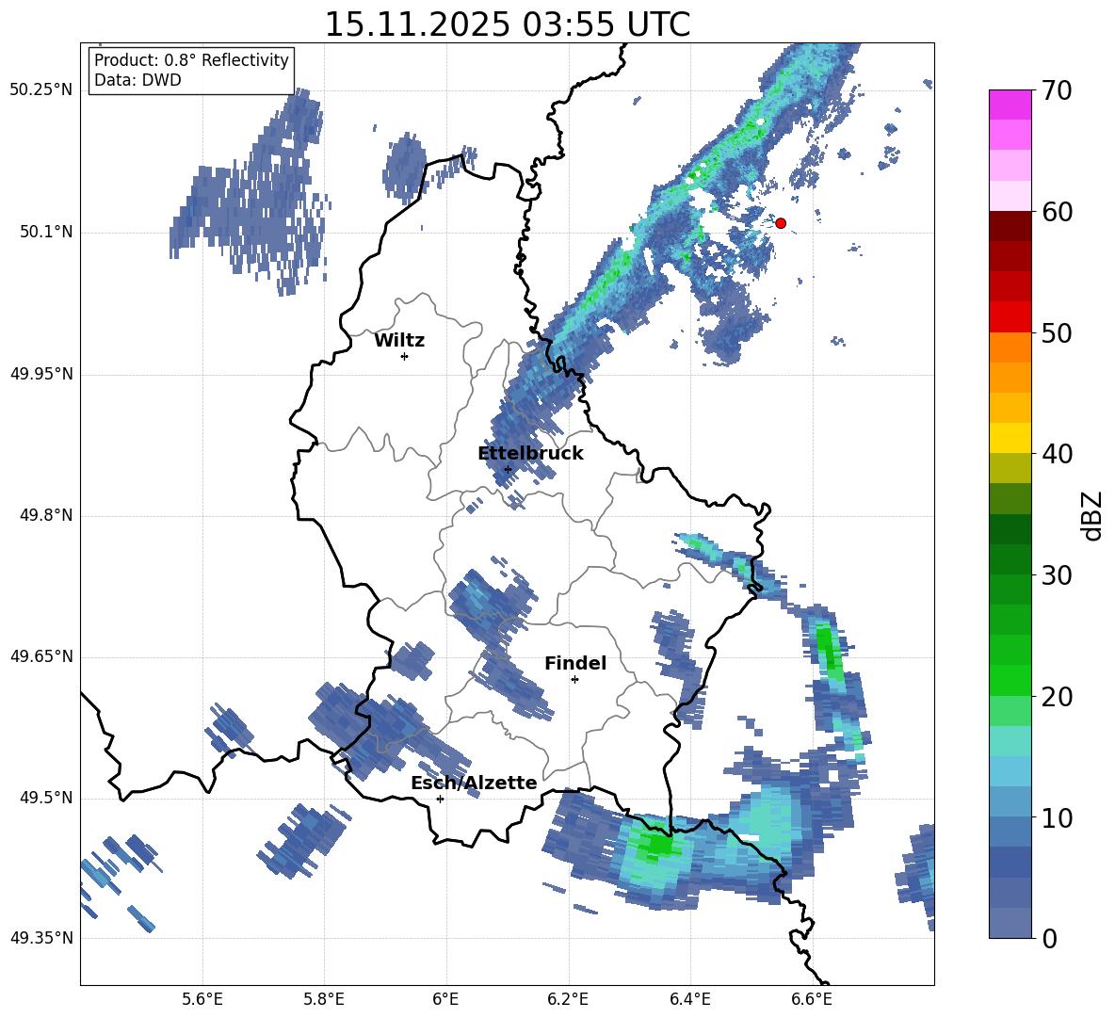Click the Esch/Alzette station cross marker
This screenshot has height=1018, width=1115.
click(440, 799)
